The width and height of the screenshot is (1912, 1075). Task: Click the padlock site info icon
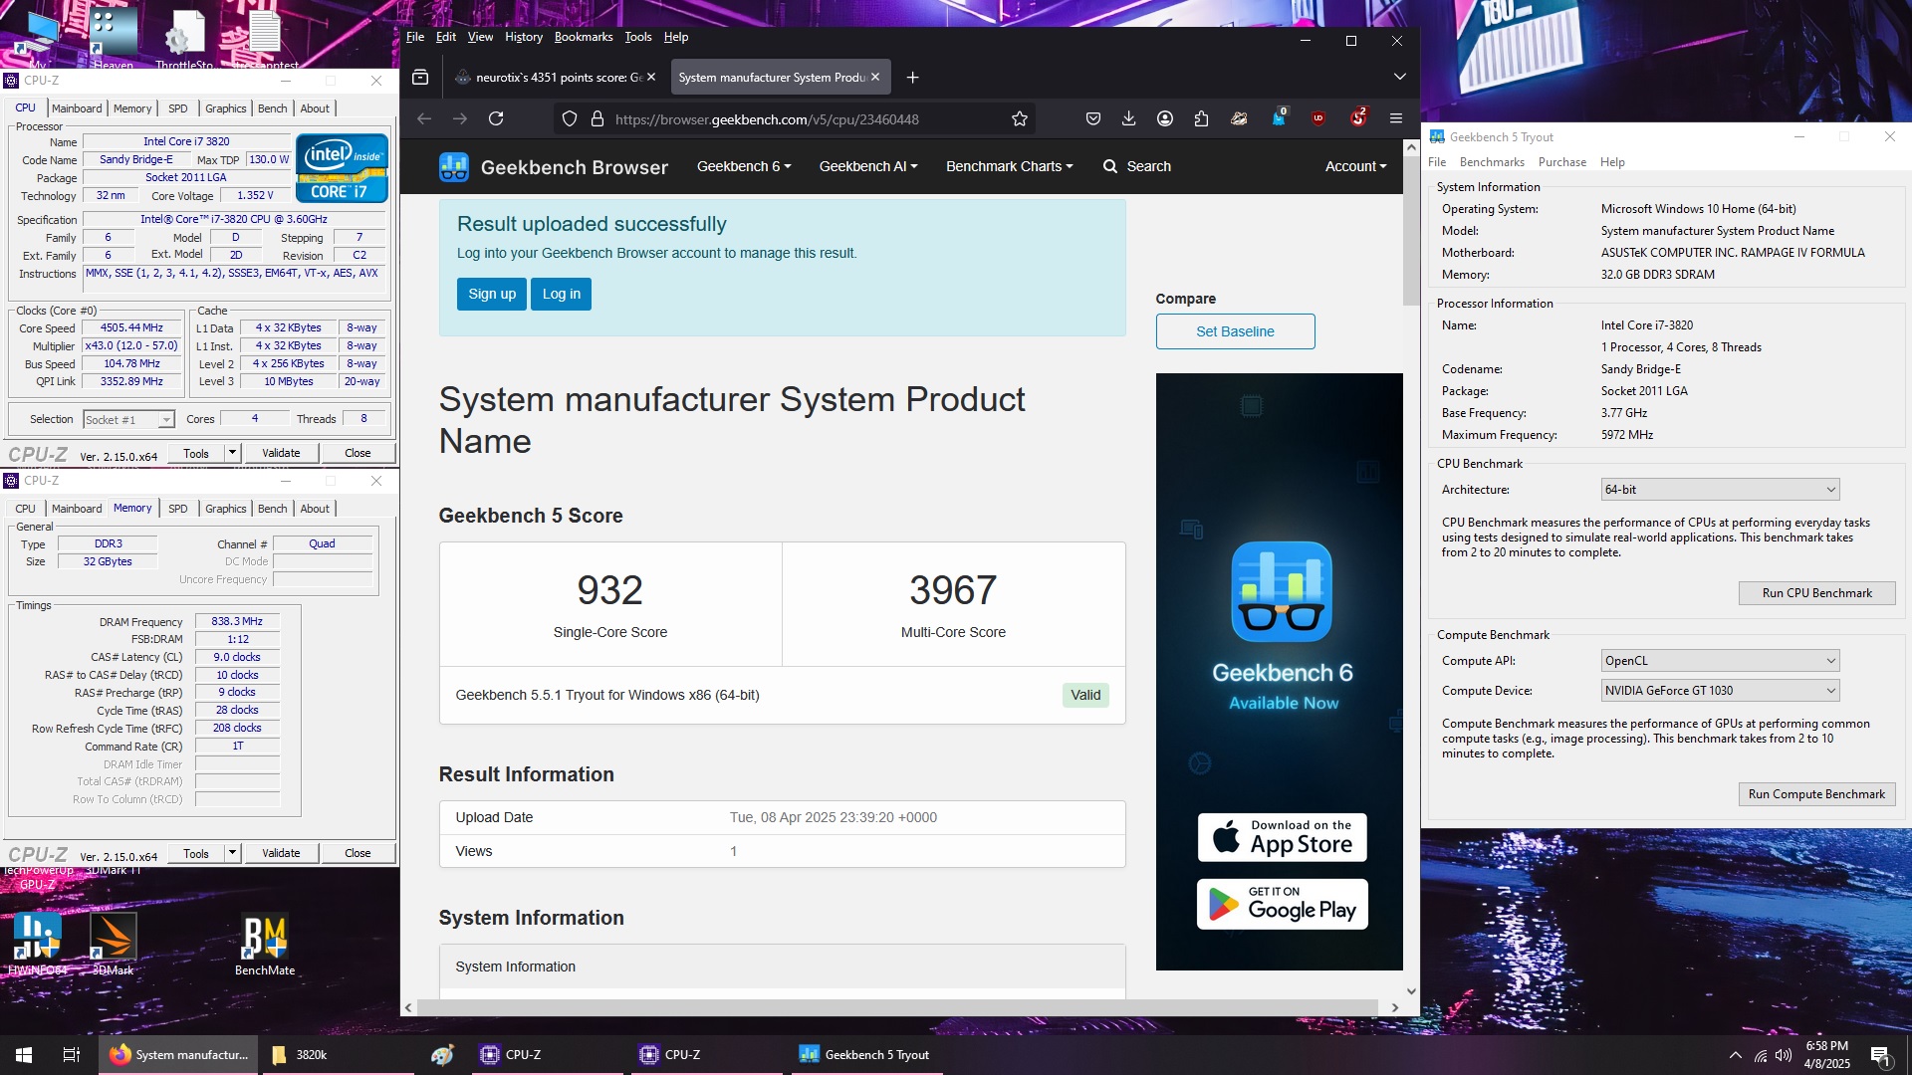(597, 118)
